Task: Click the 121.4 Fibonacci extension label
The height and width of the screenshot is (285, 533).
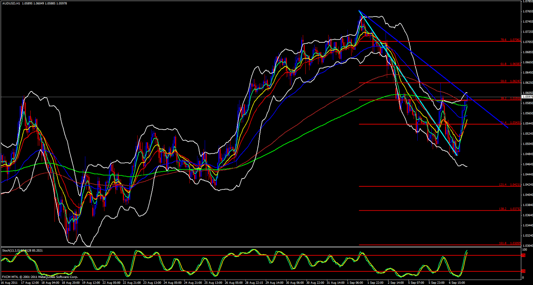Action: coord(502,185)
